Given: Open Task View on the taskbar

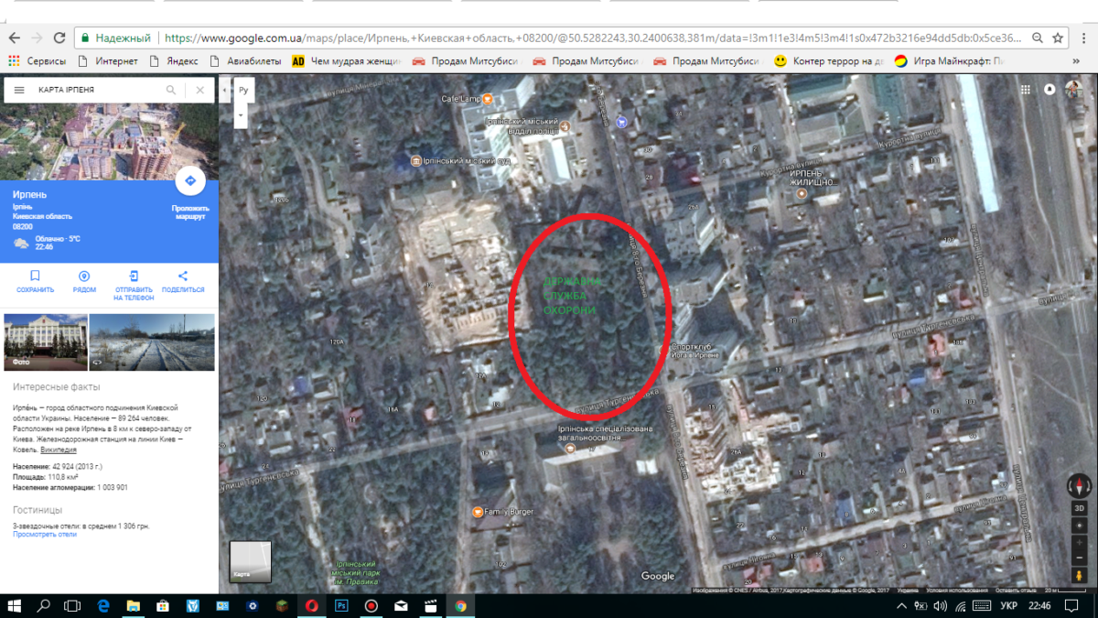Looking at the screenshot, I should coord(72,606).
